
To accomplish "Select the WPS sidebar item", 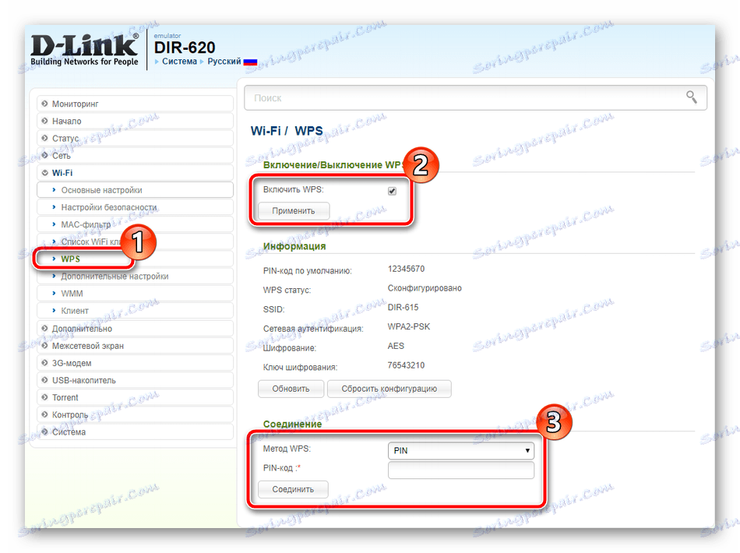I will pos(135,259).
